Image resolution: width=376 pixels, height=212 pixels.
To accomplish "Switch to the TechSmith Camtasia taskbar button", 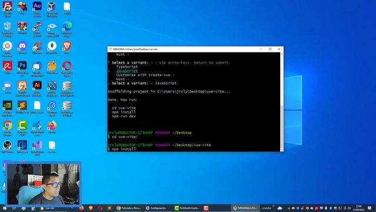I will point(187,208).
